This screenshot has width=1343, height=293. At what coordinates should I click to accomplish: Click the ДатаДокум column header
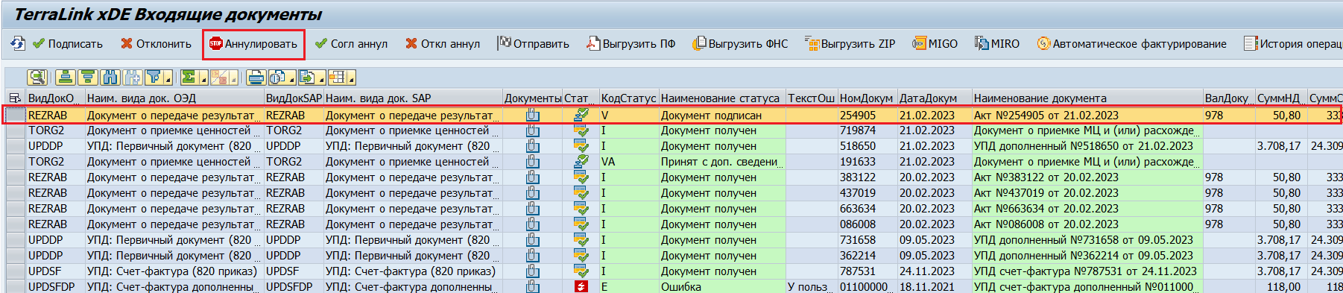tap(934, 98)
